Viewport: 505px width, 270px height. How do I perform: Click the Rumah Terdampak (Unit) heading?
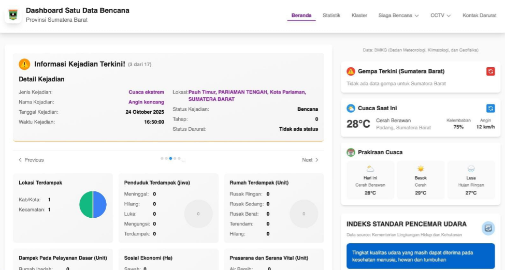pos(259,183)
